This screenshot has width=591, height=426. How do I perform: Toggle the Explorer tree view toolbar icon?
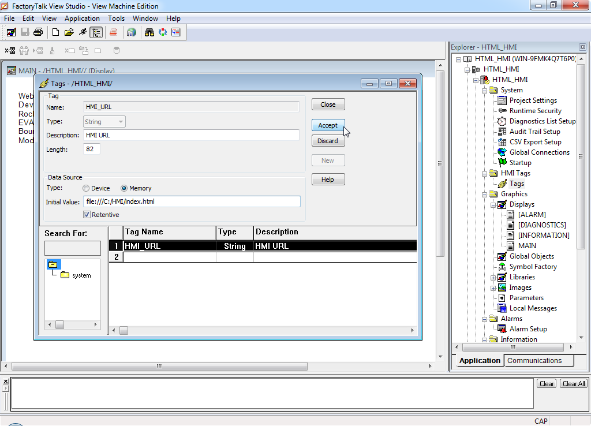click(96, 32)
